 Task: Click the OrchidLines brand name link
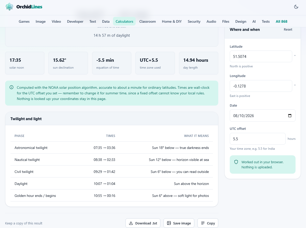point(29,7)
